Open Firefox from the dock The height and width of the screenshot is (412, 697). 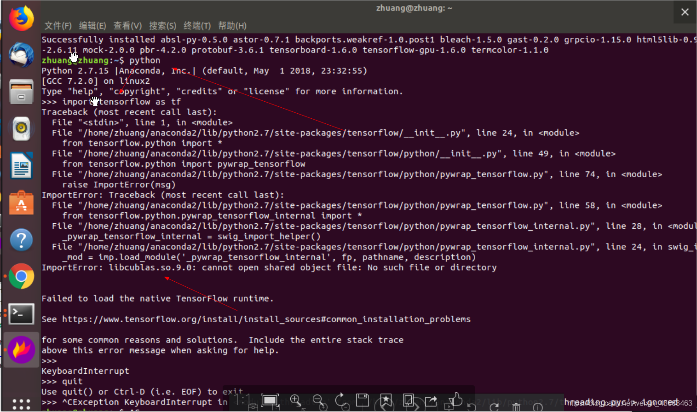point(21,18)
